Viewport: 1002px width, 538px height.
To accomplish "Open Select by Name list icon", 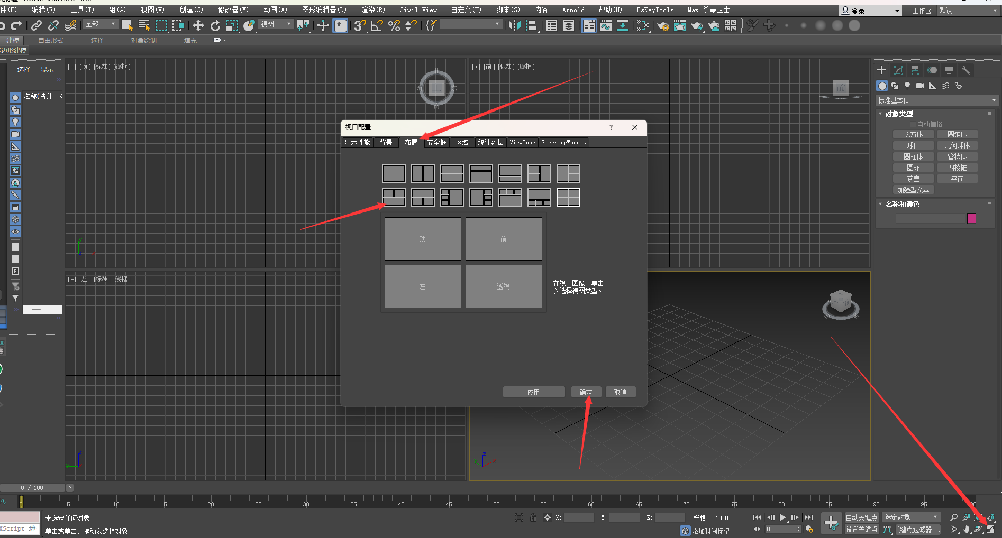I will (144, 25).
